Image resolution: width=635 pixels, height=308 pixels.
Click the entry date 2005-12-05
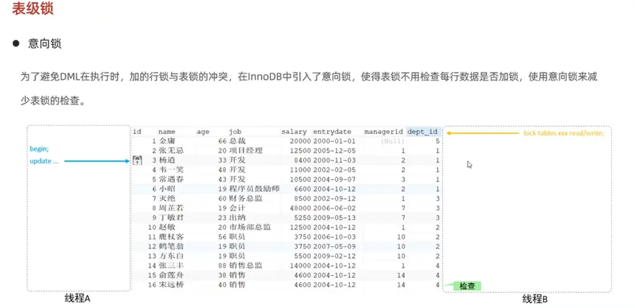pyautogui.click(x=334, y=151)
